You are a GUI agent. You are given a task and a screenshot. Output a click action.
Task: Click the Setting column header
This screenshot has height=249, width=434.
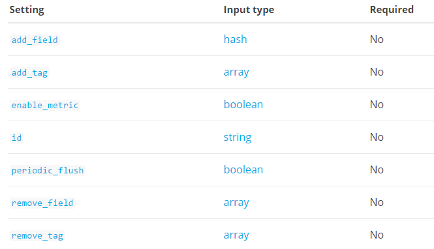click(27, 10)
